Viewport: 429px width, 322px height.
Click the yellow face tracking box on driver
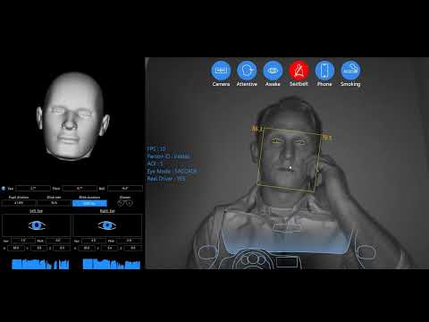coord(289,159)
